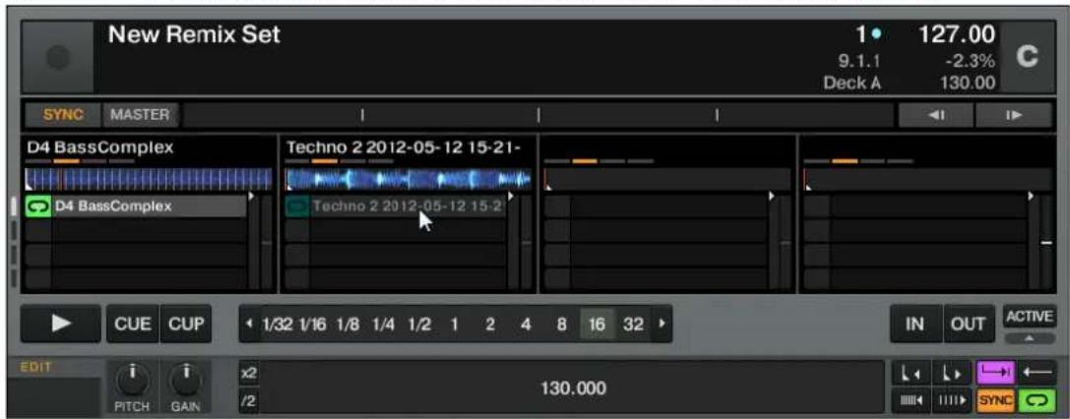Select loop size 1/32
This screenshot has width=1070, height=419.
[278, 325]
